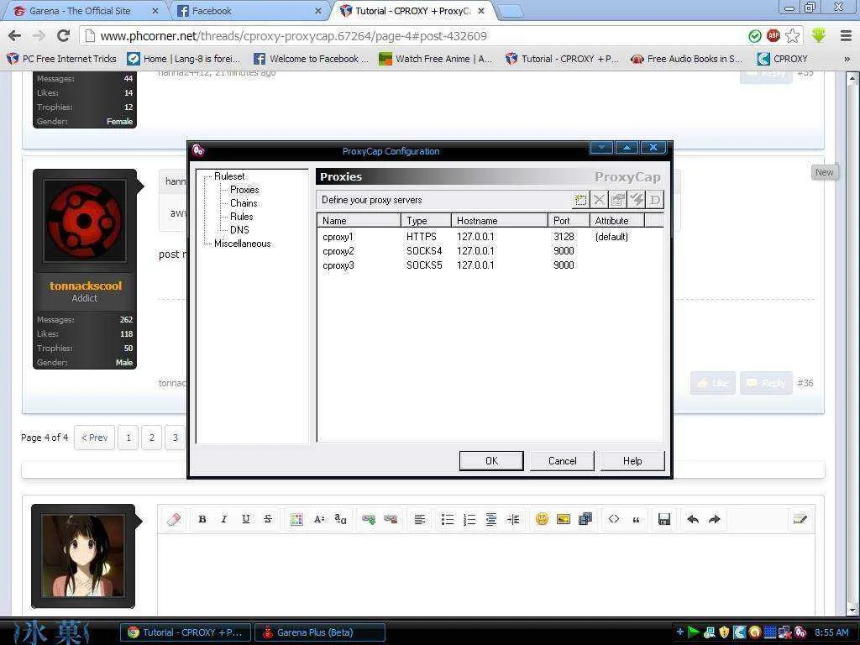Redo the last editor action
Viewport: 860px width, 645px height.
point(714,519)
